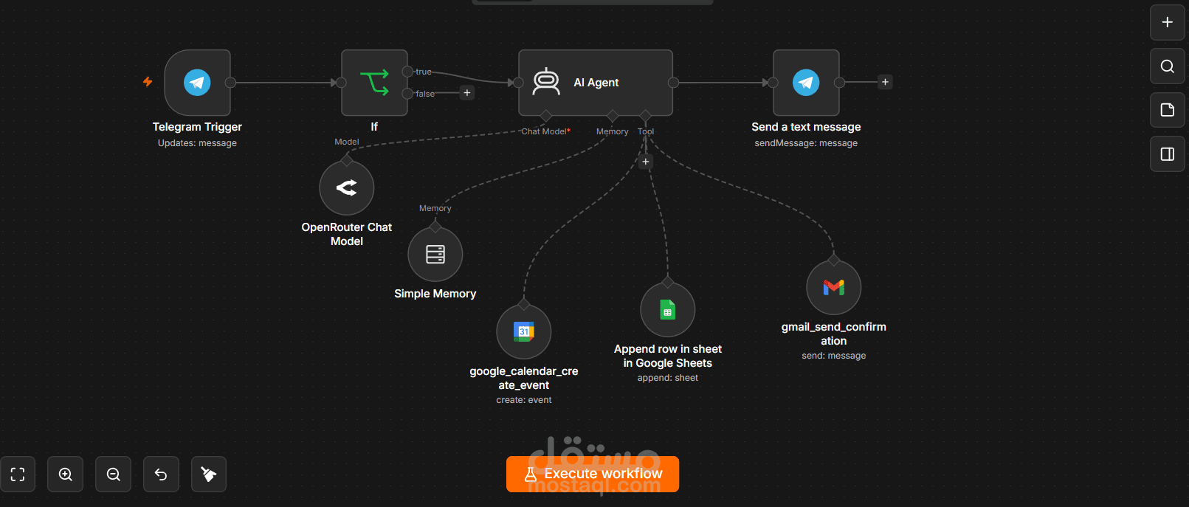This screenshot has height=507, width=1189.
Task: Click the AI Agent Chat Model connector
Action: (546, 116)
